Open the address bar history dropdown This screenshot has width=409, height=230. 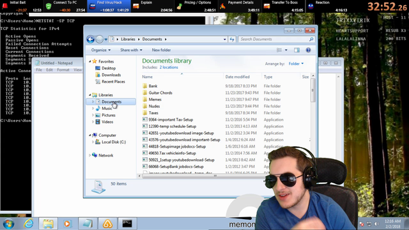[224, 40]
